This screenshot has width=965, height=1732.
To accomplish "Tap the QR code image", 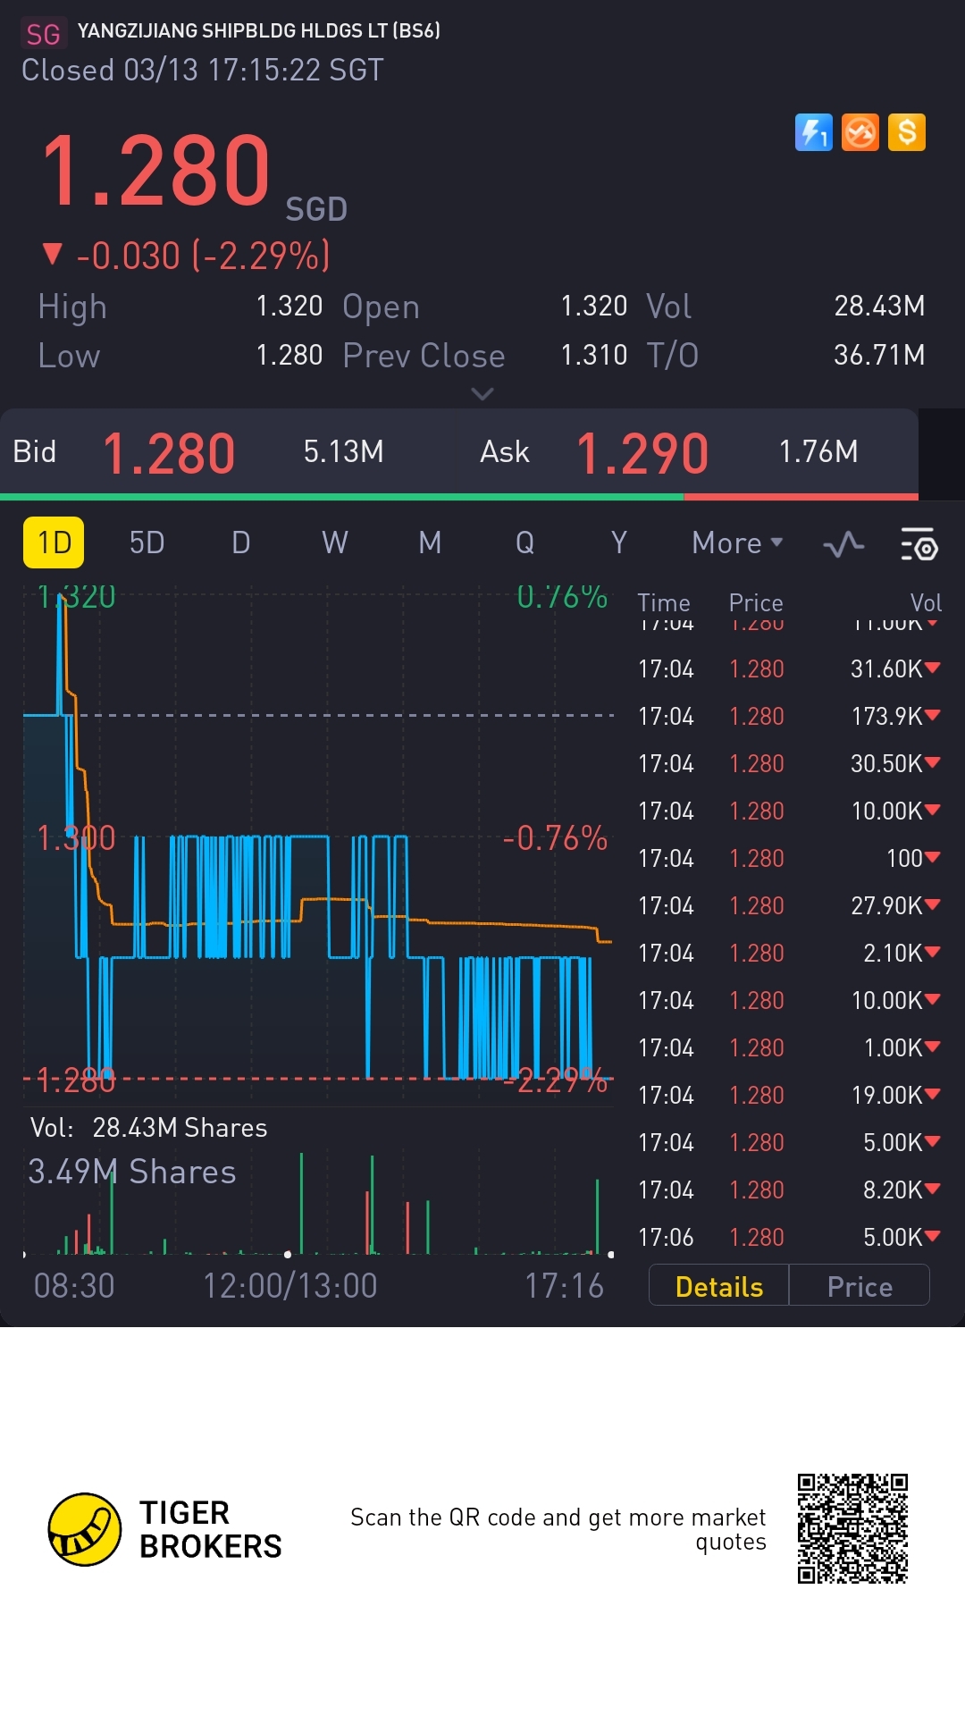I will (852, 1528).
